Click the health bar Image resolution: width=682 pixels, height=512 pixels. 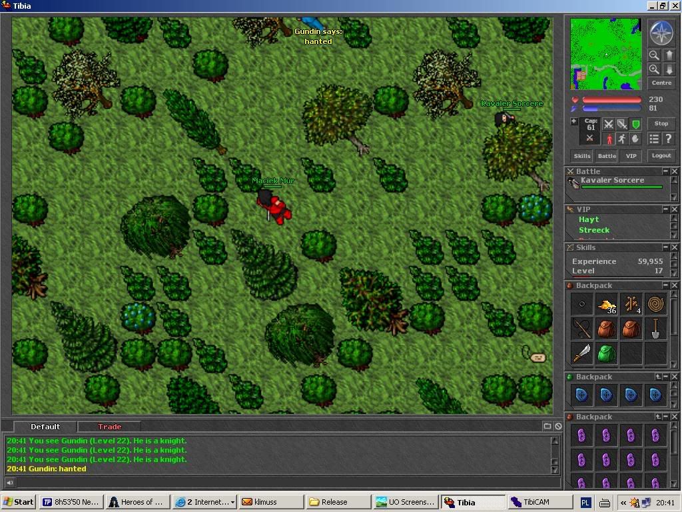point(612,100)
